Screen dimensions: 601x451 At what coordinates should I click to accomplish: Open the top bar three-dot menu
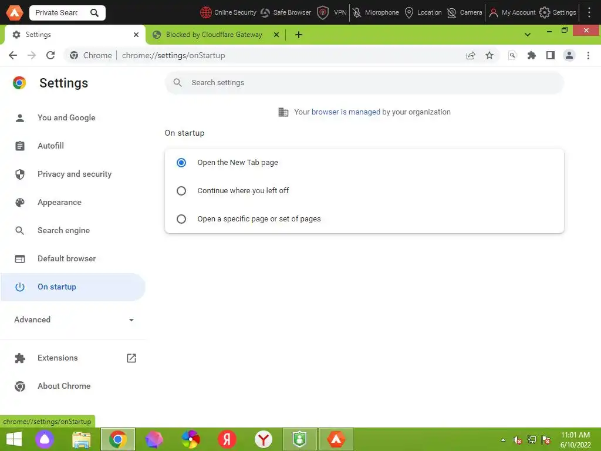589,13
